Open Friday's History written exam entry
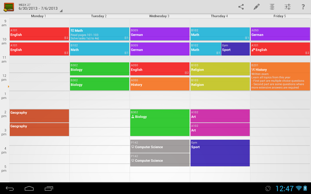This screenshot has height=194, width=311. [x=280, y=76]
